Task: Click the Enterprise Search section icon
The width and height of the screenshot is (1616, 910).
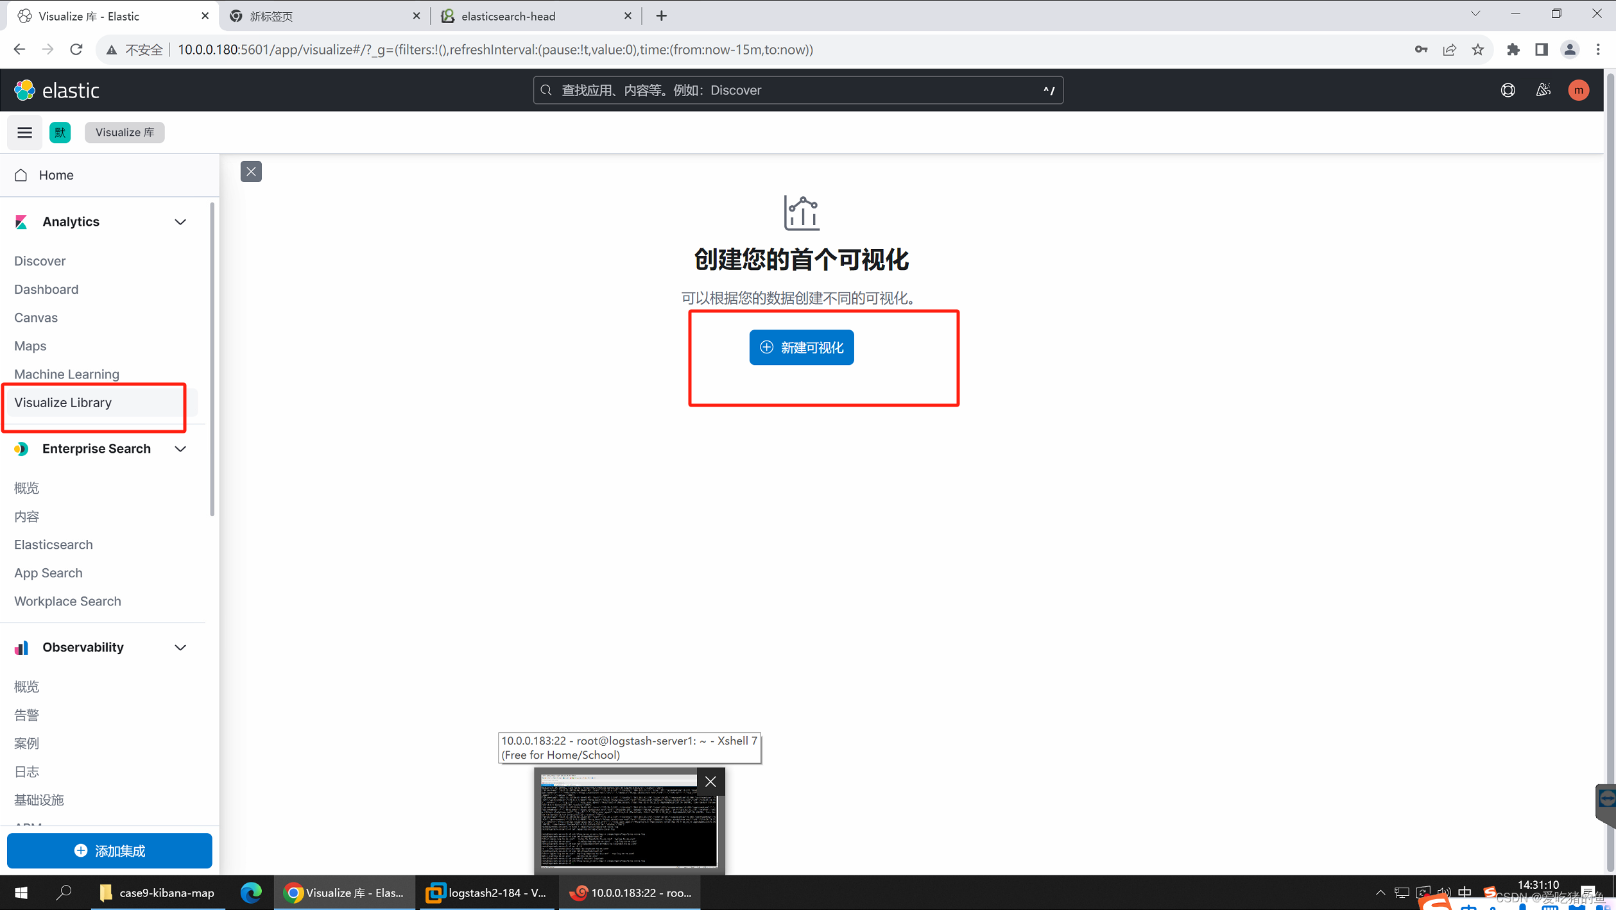Action: [20, 448]
